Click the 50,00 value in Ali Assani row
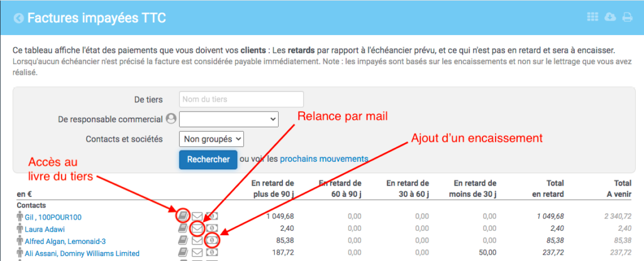 tap(487, 253)
